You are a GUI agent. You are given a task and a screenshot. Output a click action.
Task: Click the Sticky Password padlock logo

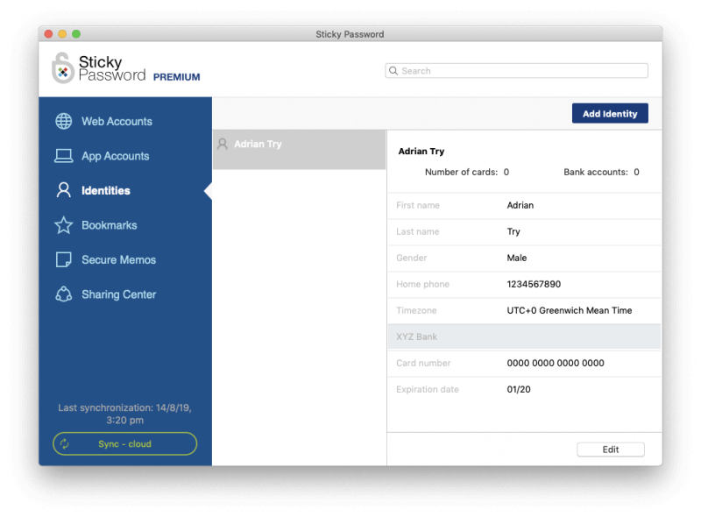click(x=62, y=68)
